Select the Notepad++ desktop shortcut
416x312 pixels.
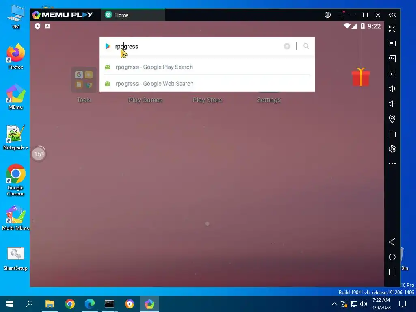pyautogui.click(x=16, y=137)
